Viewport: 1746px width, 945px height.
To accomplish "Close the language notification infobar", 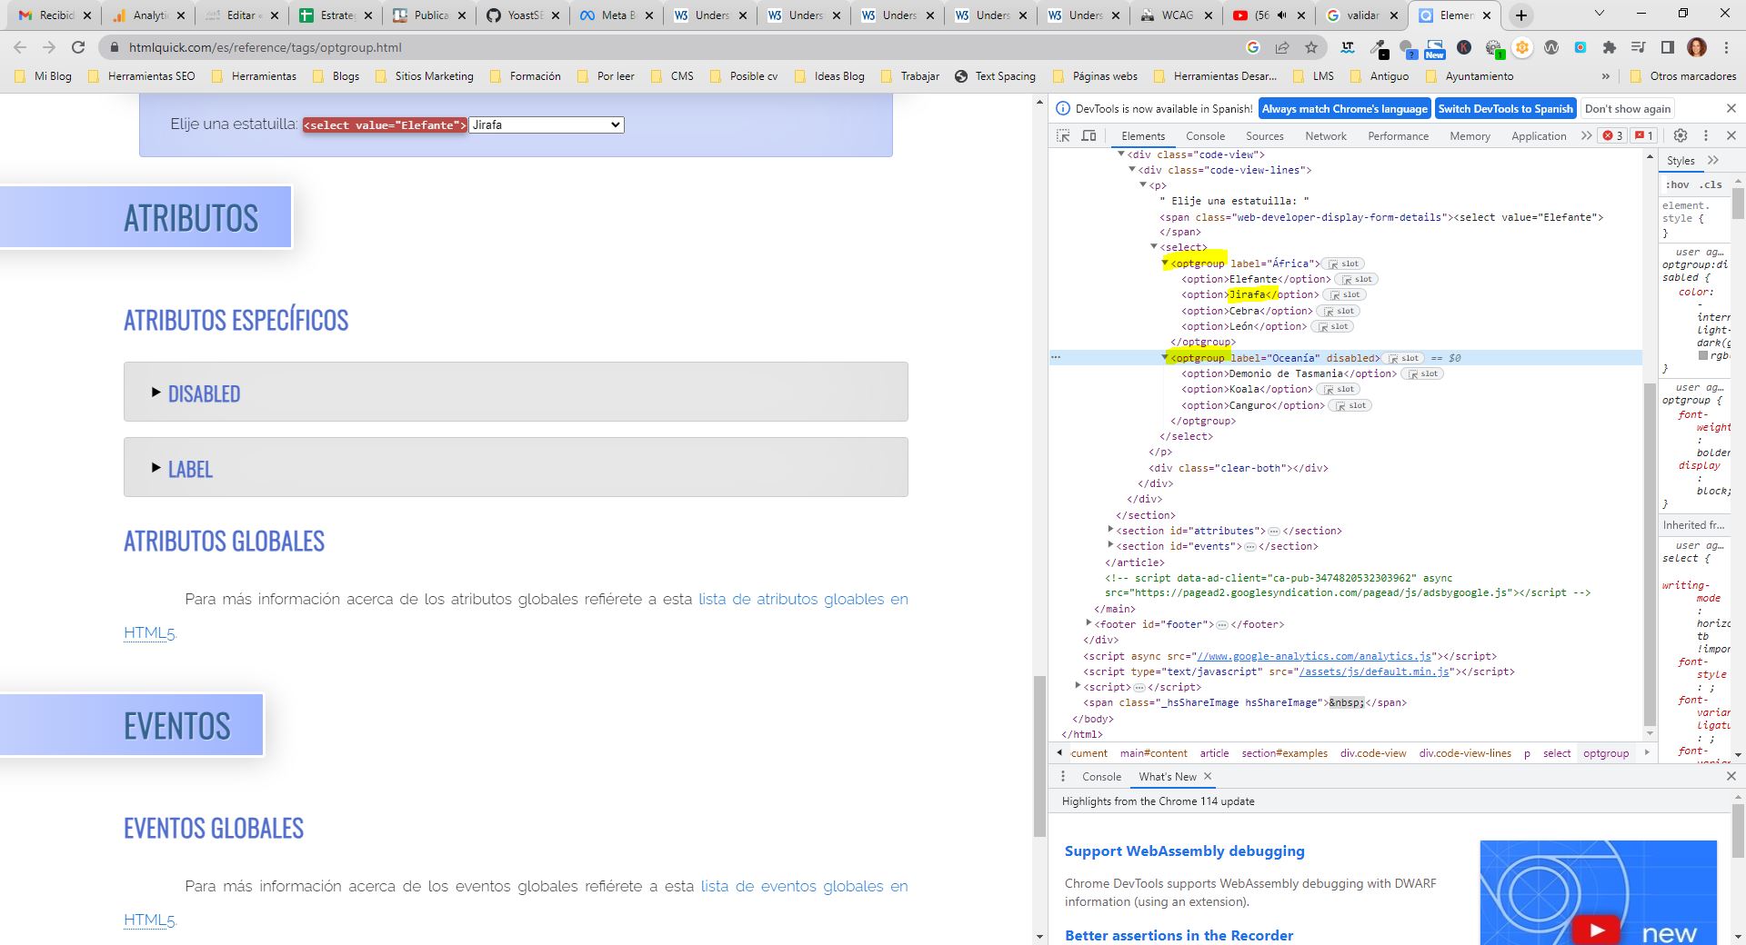I will pyautogui.click(x=1731, y=108).
